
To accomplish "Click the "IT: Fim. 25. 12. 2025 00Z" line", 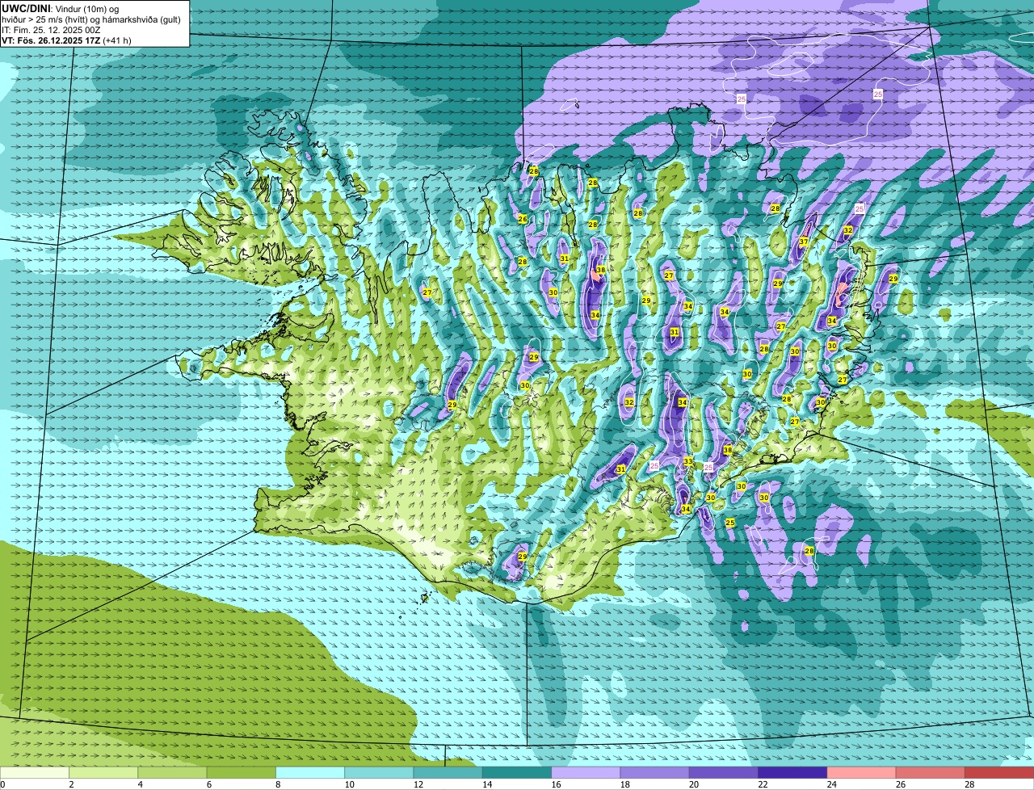I will pos(51,30).
